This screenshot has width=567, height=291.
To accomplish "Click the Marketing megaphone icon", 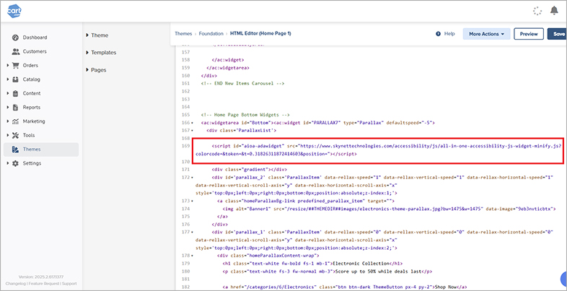I will 16,121.
